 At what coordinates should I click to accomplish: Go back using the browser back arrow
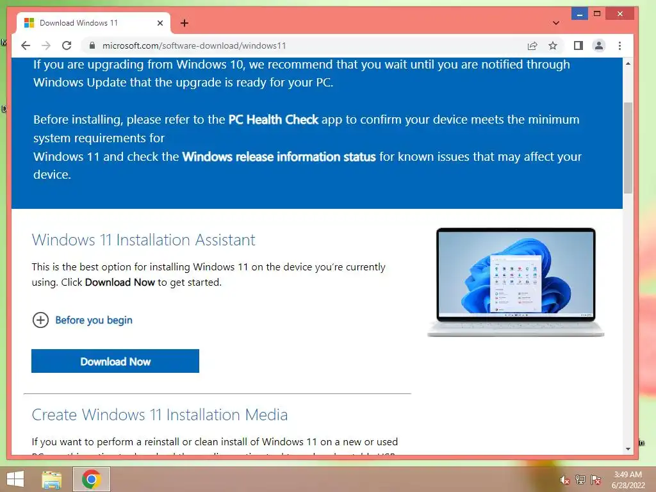pos(26,45)
